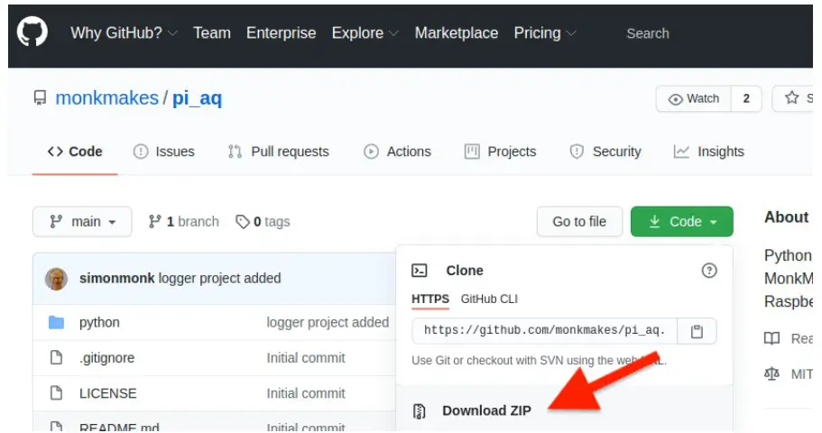Open the simonmonk author link

117,279
